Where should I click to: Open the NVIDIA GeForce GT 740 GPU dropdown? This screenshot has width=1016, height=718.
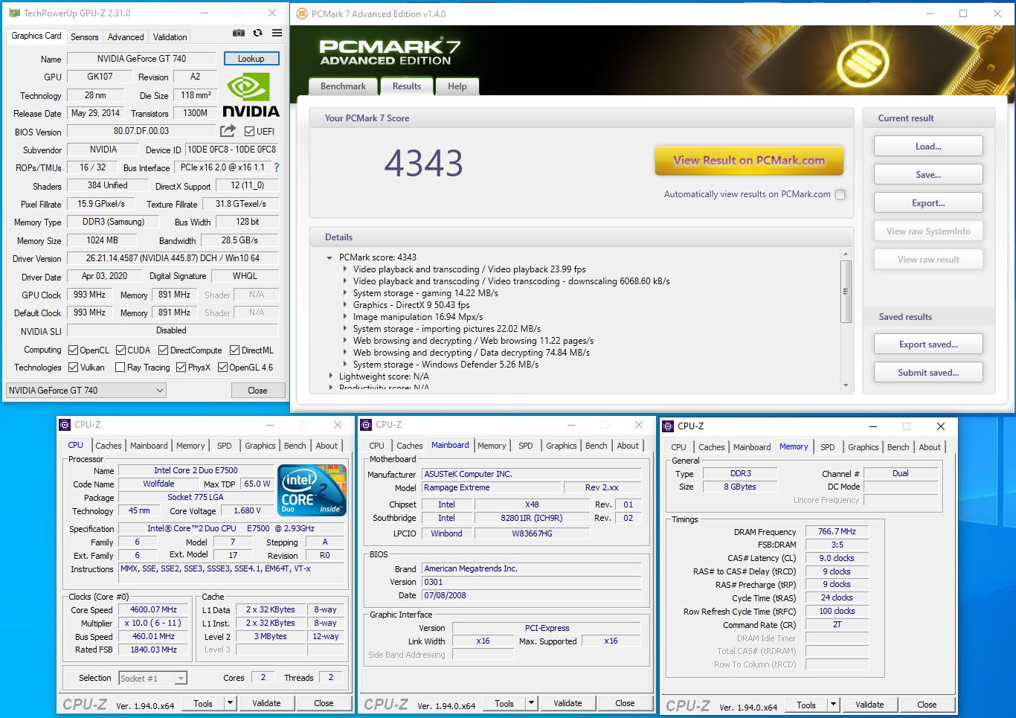click(86, 391)
